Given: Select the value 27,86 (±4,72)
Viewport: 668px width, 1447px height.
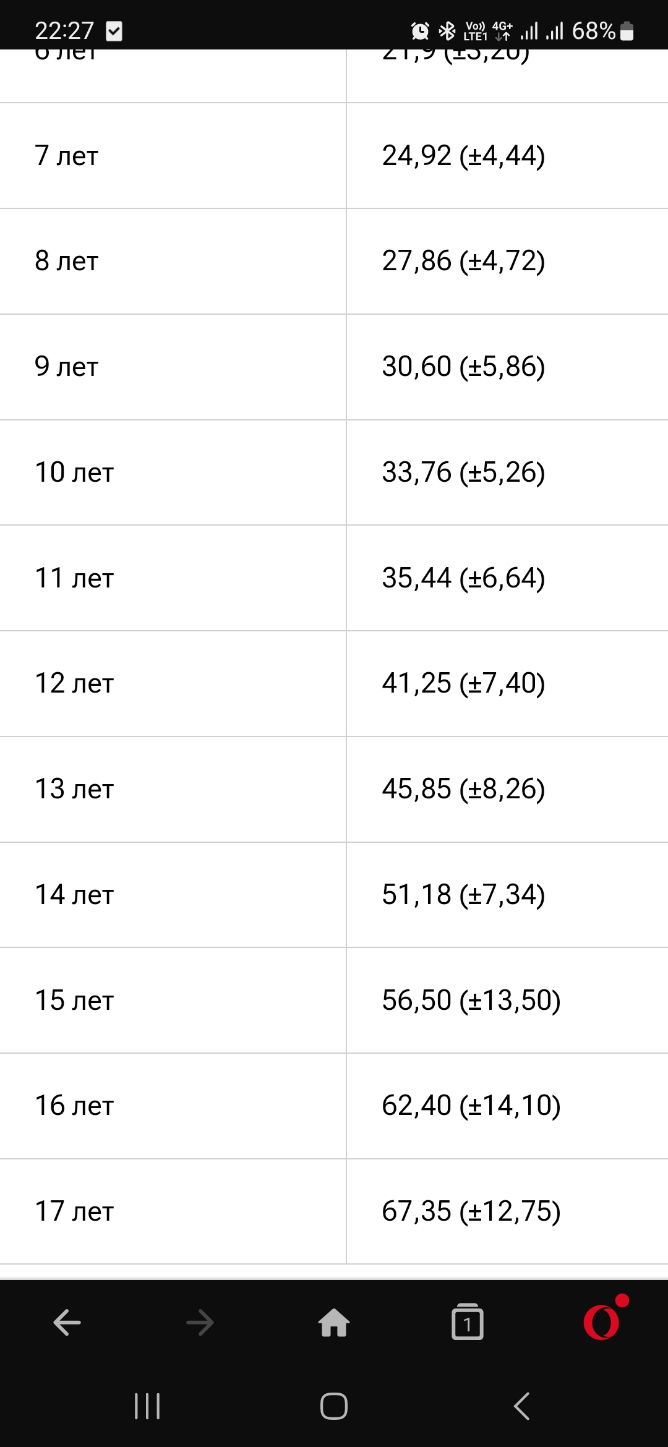Looking at the screenshot, I should tap(463, 261).
